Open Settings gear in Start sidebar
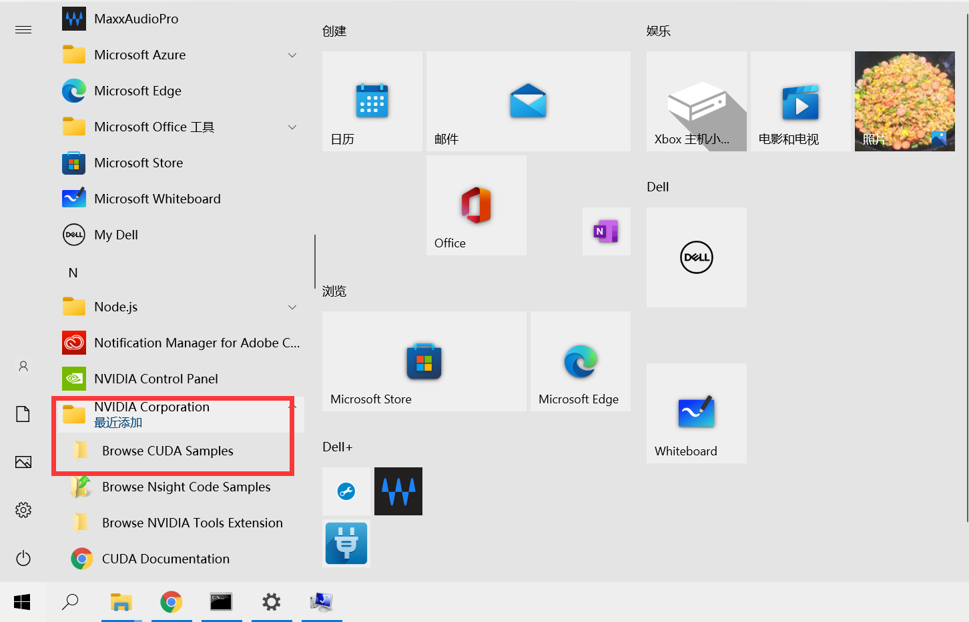The height and width of the screenshot is (622, 969). [x=23, y=510]
